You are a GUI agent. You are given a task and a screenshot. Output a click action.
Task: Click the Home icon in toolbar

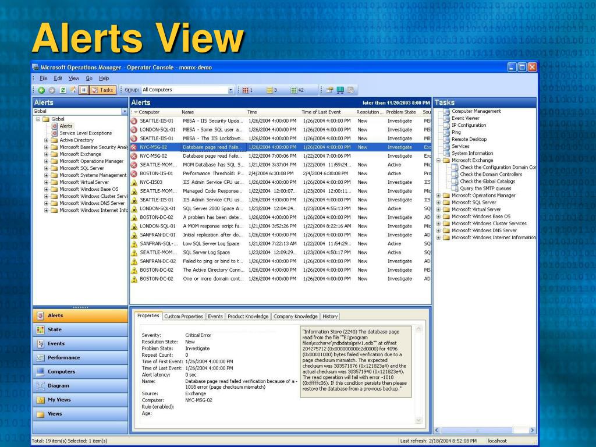(73, 90)
